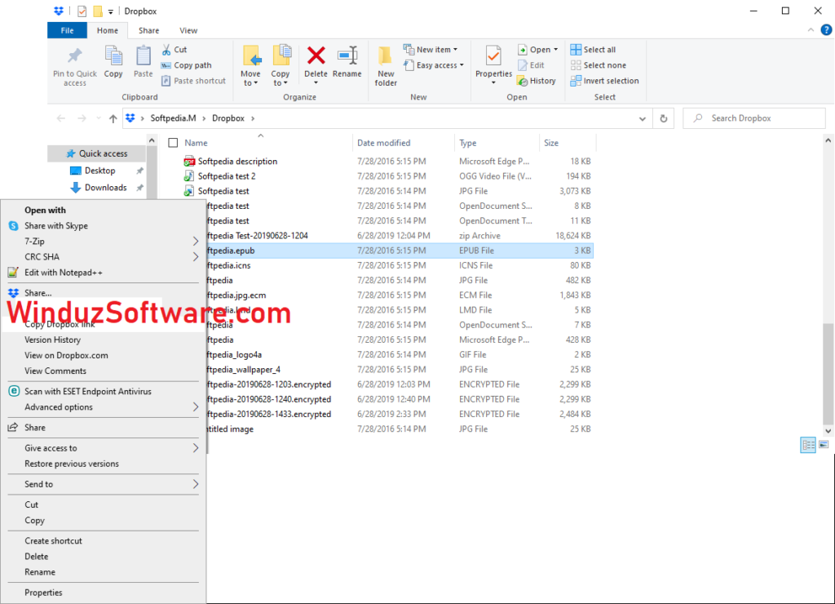The image size is (835, 604).
Task: Expand the Give access to submenu
Action: [196, 448]
